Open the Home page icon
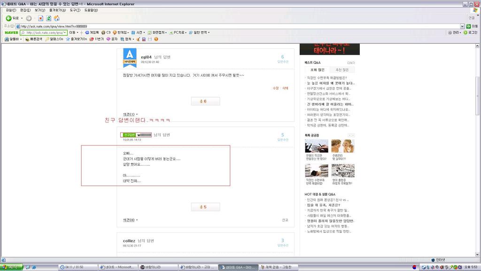The width and height of the screenshot is (481, 271). pyautogui.click(x=57, y=18)
